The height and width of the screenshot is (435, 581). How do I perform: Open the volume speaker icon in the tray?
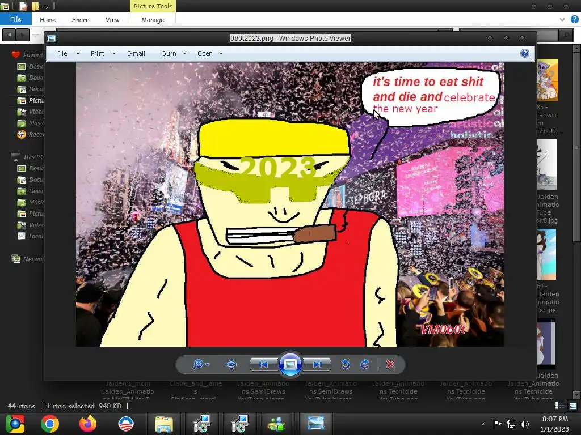click(525, 424)
